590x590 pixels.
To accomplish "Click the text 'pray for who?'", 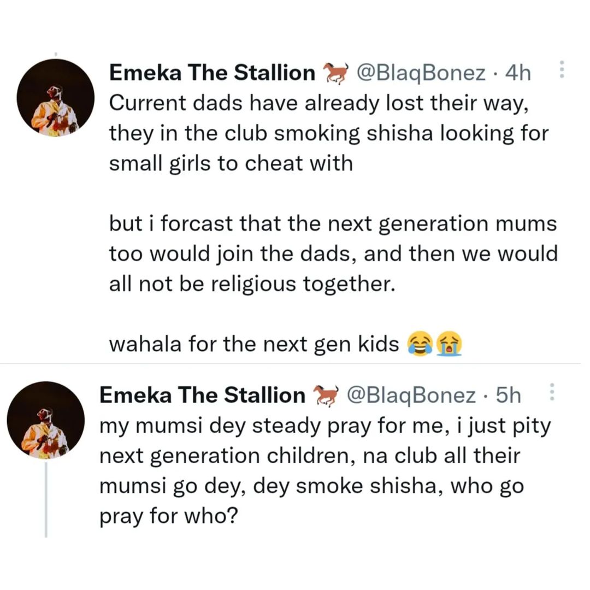I will [169, 516].
